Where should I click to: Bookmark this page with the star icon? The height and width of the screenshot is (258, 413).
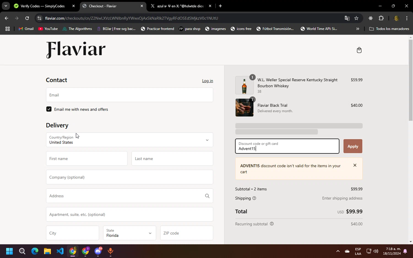coord(356,18)
